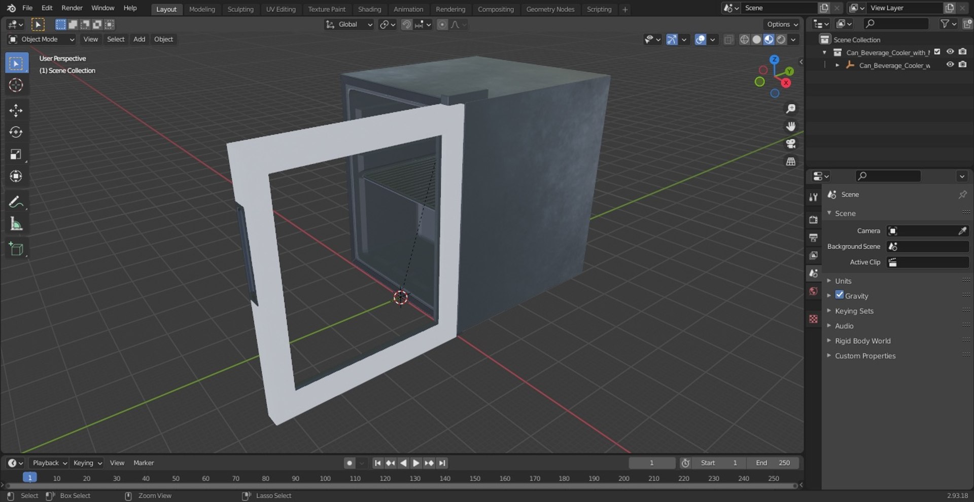Open the Render properties tab

click(814, 220)
